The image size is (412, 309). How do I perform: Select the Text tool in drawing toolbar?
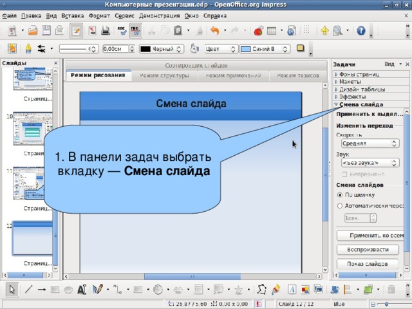(82, 290)
